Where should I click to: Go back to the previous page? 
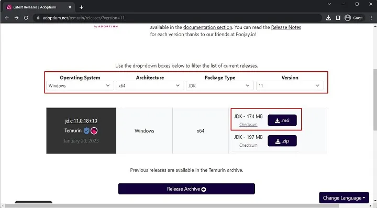click(x=7, y=18)
